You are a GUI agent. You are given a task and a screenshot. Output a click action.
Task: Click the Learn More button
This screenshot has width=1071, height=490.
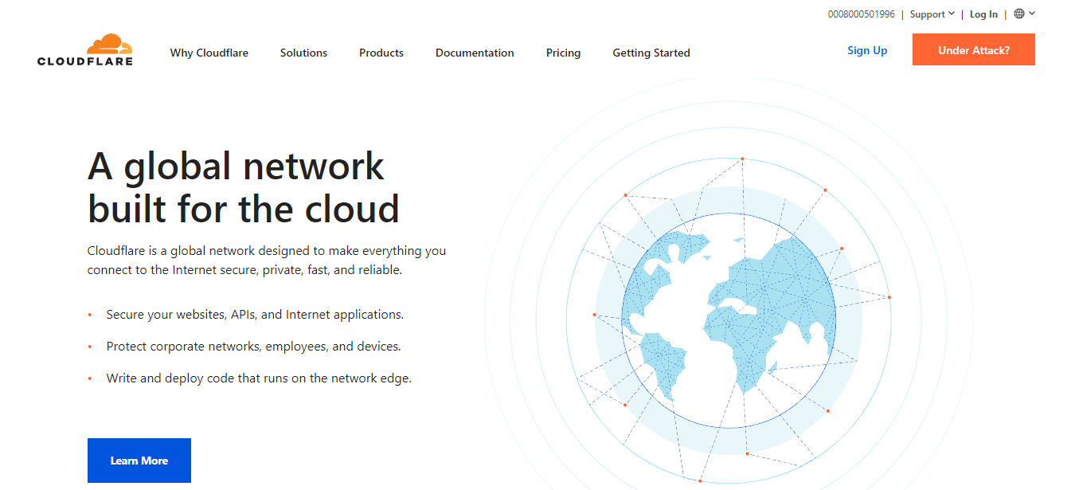139,461
